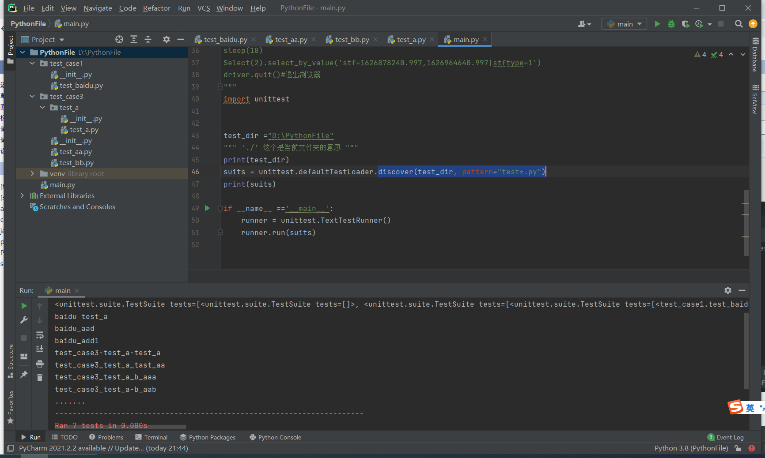Screen dimensions: 765x458
Task: Collapse all in Project panel toolbar
Action: tap(148, 40)
